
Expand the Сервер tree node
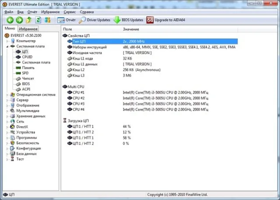(7, 100)
